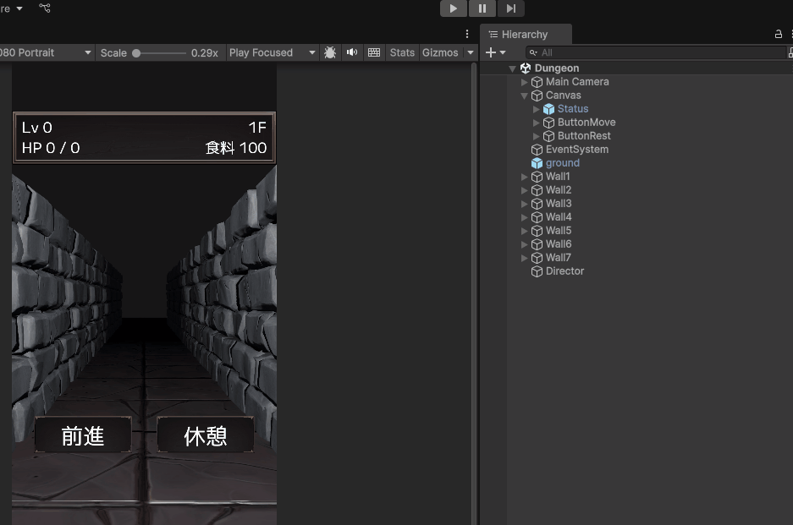Toggle the Stats overlay button
793x525 pixels.
click(x=402, y=52)
